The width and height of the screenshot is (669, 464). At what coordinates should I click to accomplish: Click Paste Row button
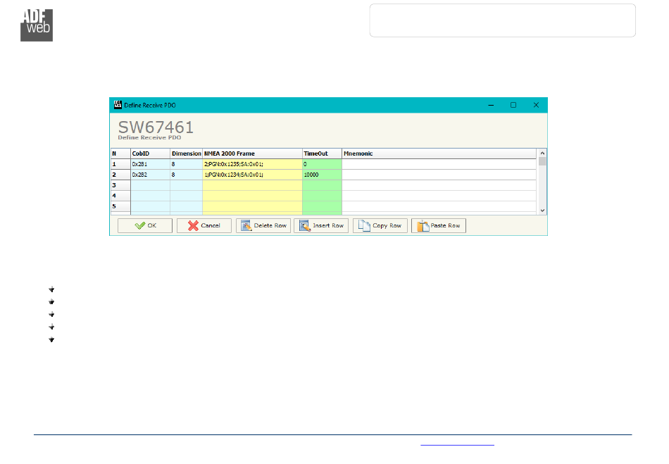pos(439,225)
